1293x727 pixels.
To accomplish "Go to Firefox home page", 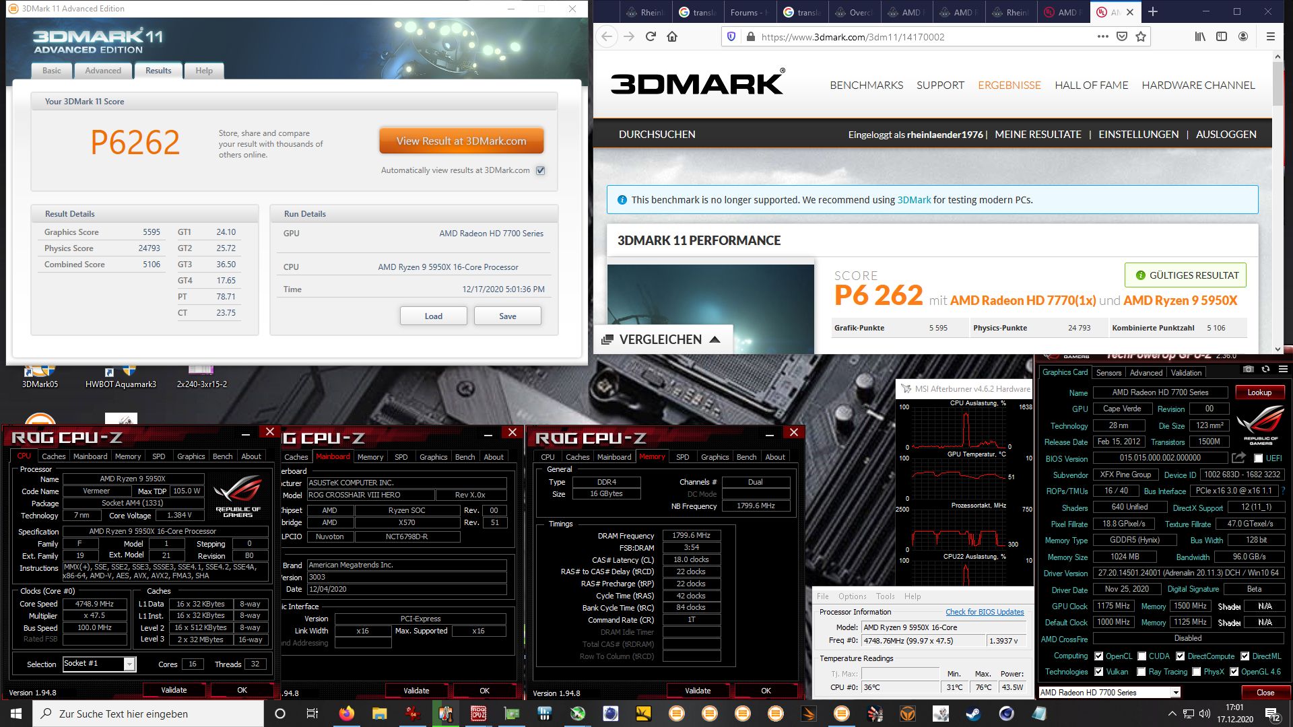I will (672, 36).
